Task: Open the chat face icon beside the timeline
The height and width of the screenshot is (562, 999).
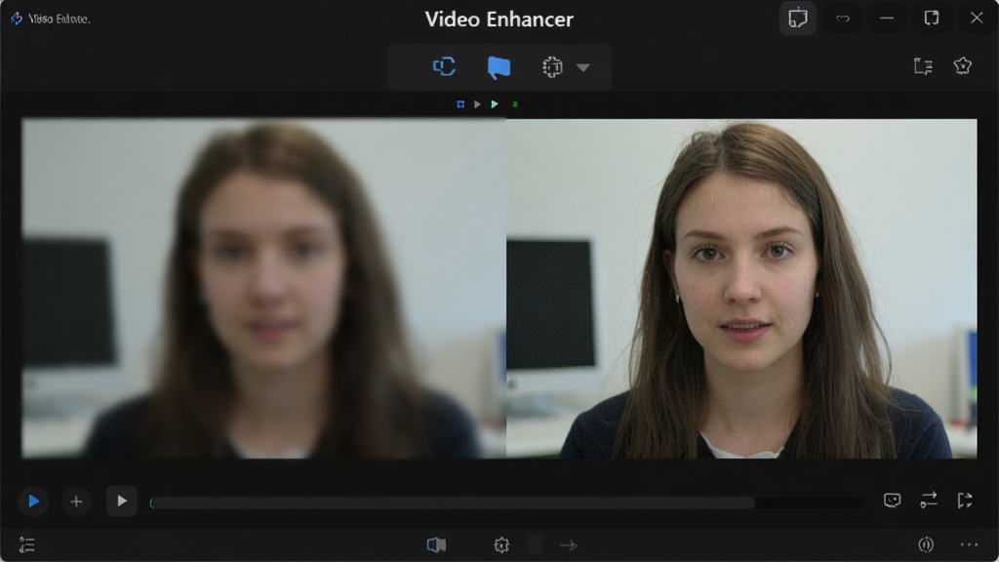Action: [892, 501]
